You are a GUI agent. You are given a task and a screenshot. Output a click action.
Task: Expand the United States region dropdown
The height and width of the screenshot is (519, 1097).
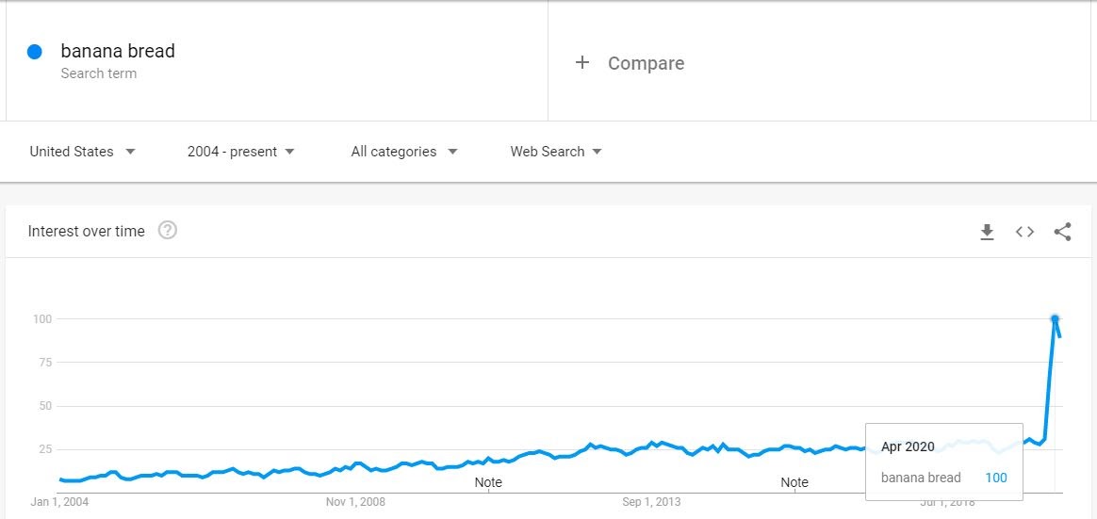click(83, 152)
